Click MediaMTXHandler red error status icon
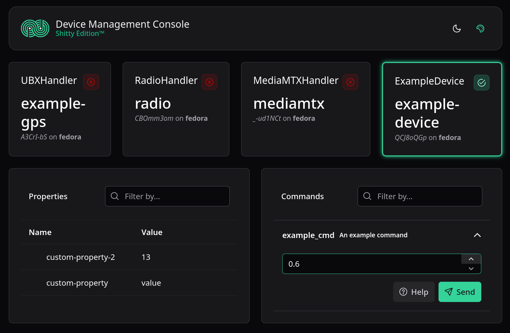Screen dimensions: 510x333 tap(350, 82)
